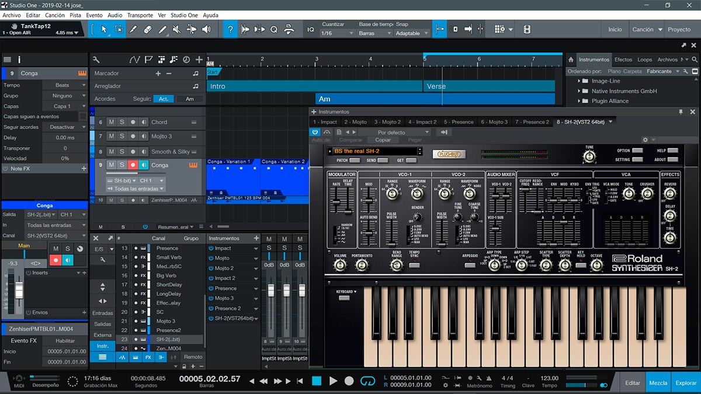Add an instrument with the plus in Instrumentos panel

tap(256, 238)
